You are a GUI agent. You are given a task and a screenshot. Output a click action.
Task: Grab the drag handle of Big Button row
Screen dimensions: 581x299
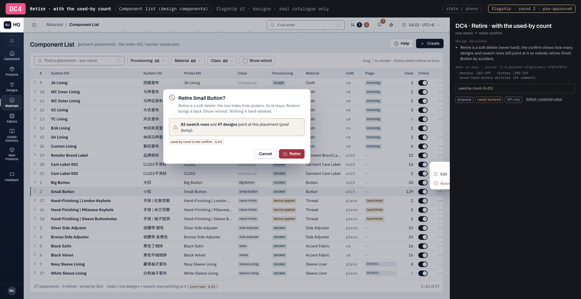(x=35, y=182)
